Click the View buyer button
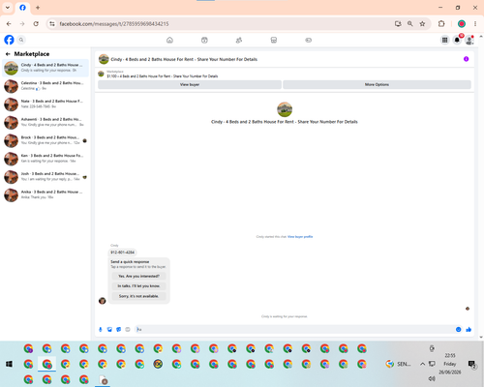The image size is (484, 387). coord(190,84)
